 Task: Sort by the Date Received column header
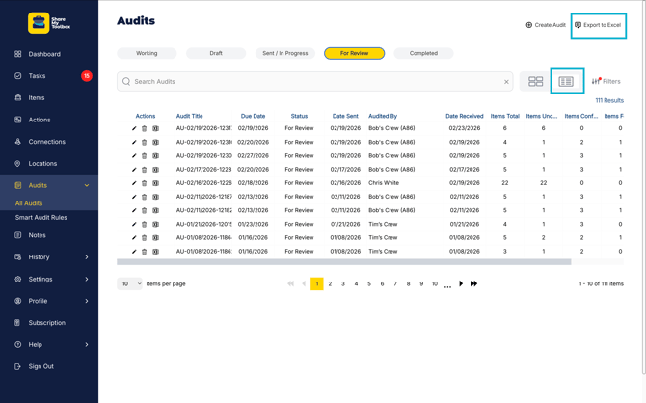tap(465, 116)
